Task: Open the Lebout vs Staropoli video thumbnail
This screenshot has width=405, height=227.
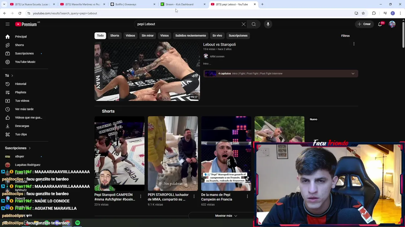Action: [x=147, y=71]
